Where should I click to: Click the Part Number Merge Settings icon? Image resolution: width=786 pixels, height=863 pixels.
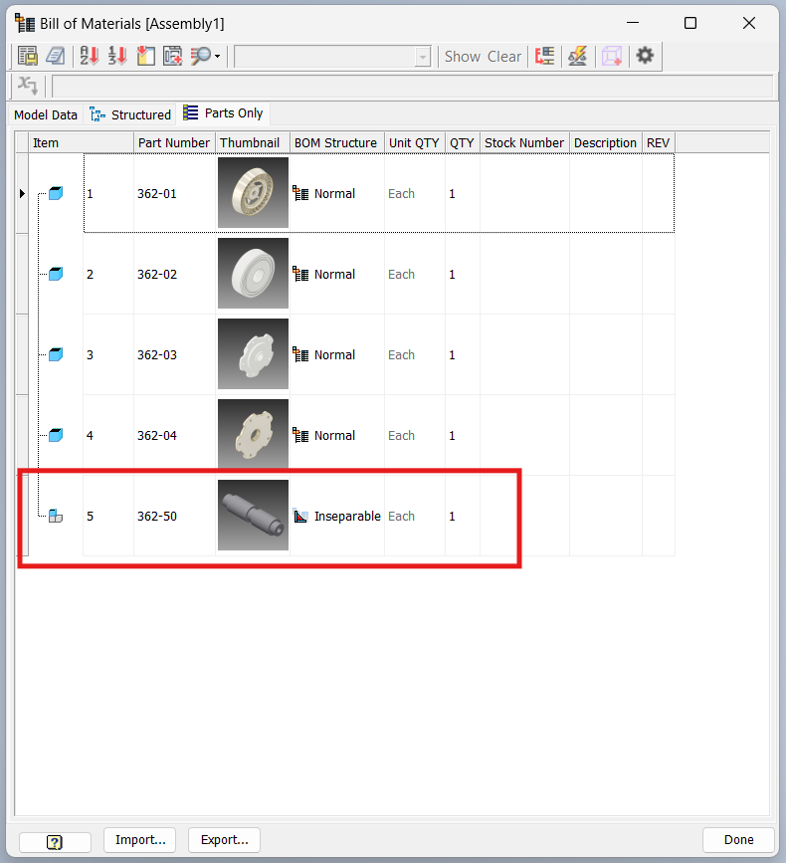(544, 56)
